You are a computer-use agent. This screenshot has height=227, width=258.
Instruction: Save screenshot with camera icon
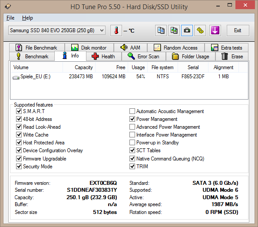(x=187, y=30)
